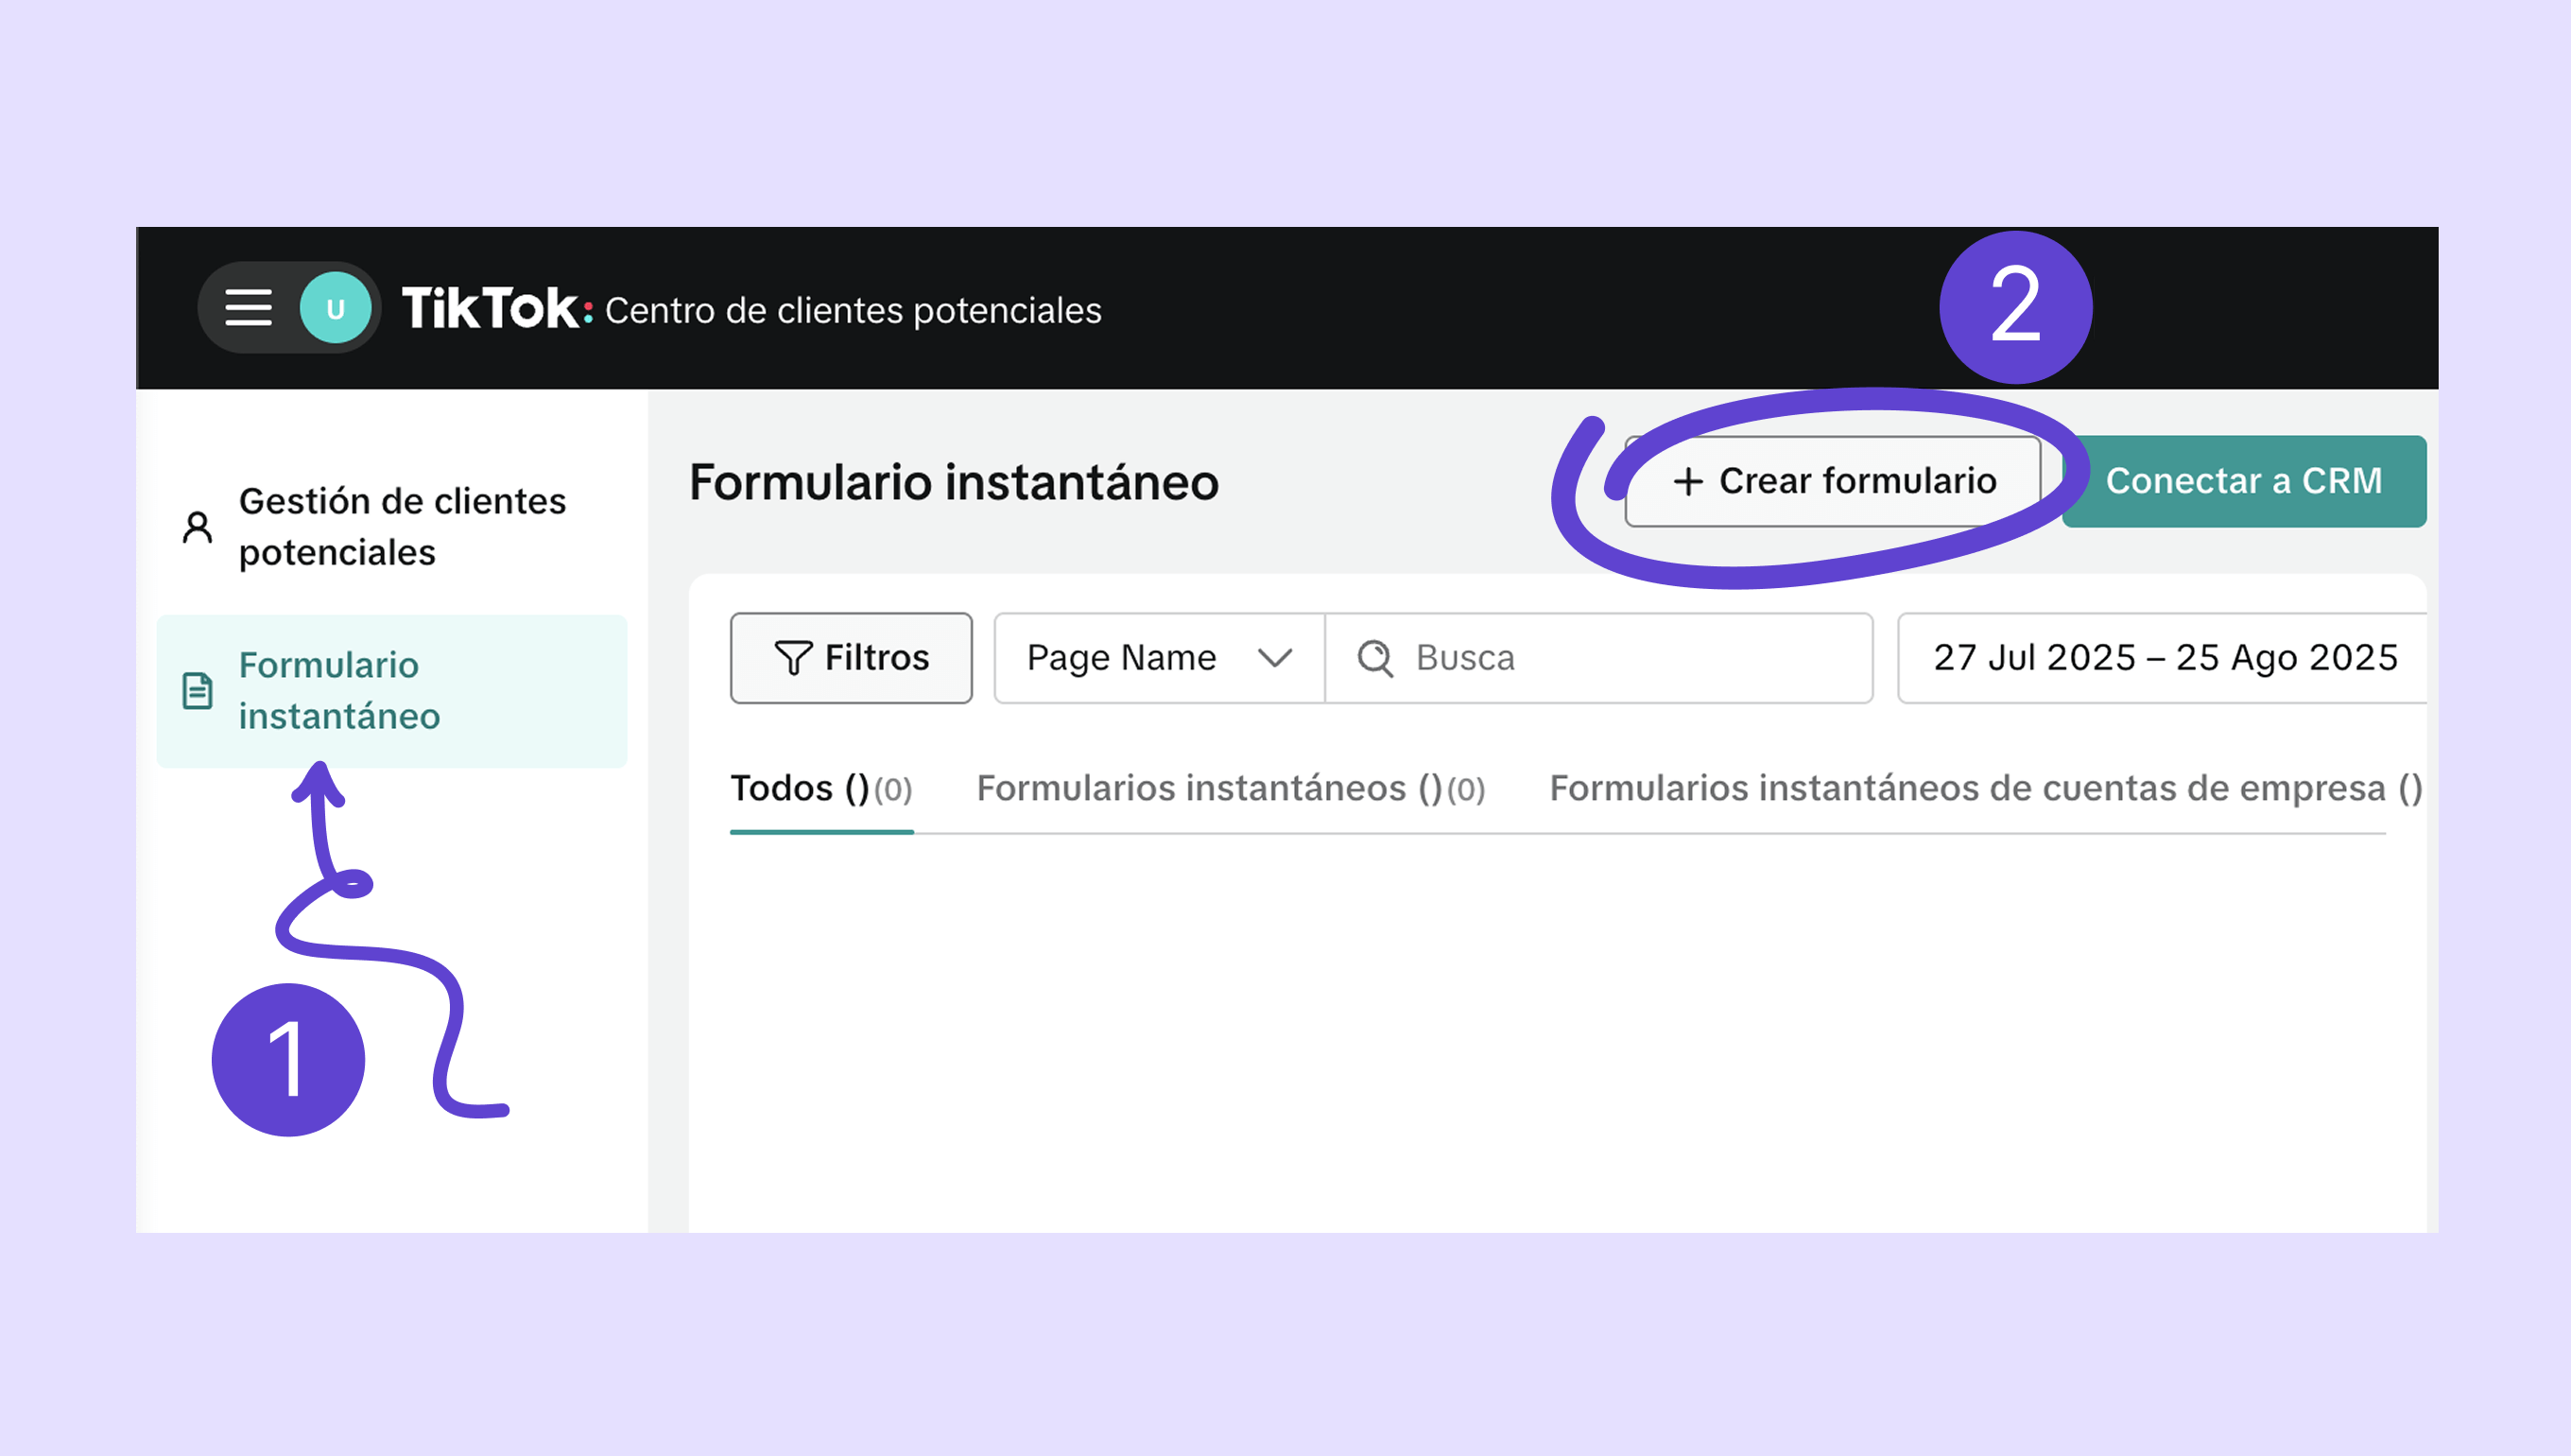Switch to Formularios instantáneos tab
This screenshot has height=1456, width=2571.
point(1231,789)
